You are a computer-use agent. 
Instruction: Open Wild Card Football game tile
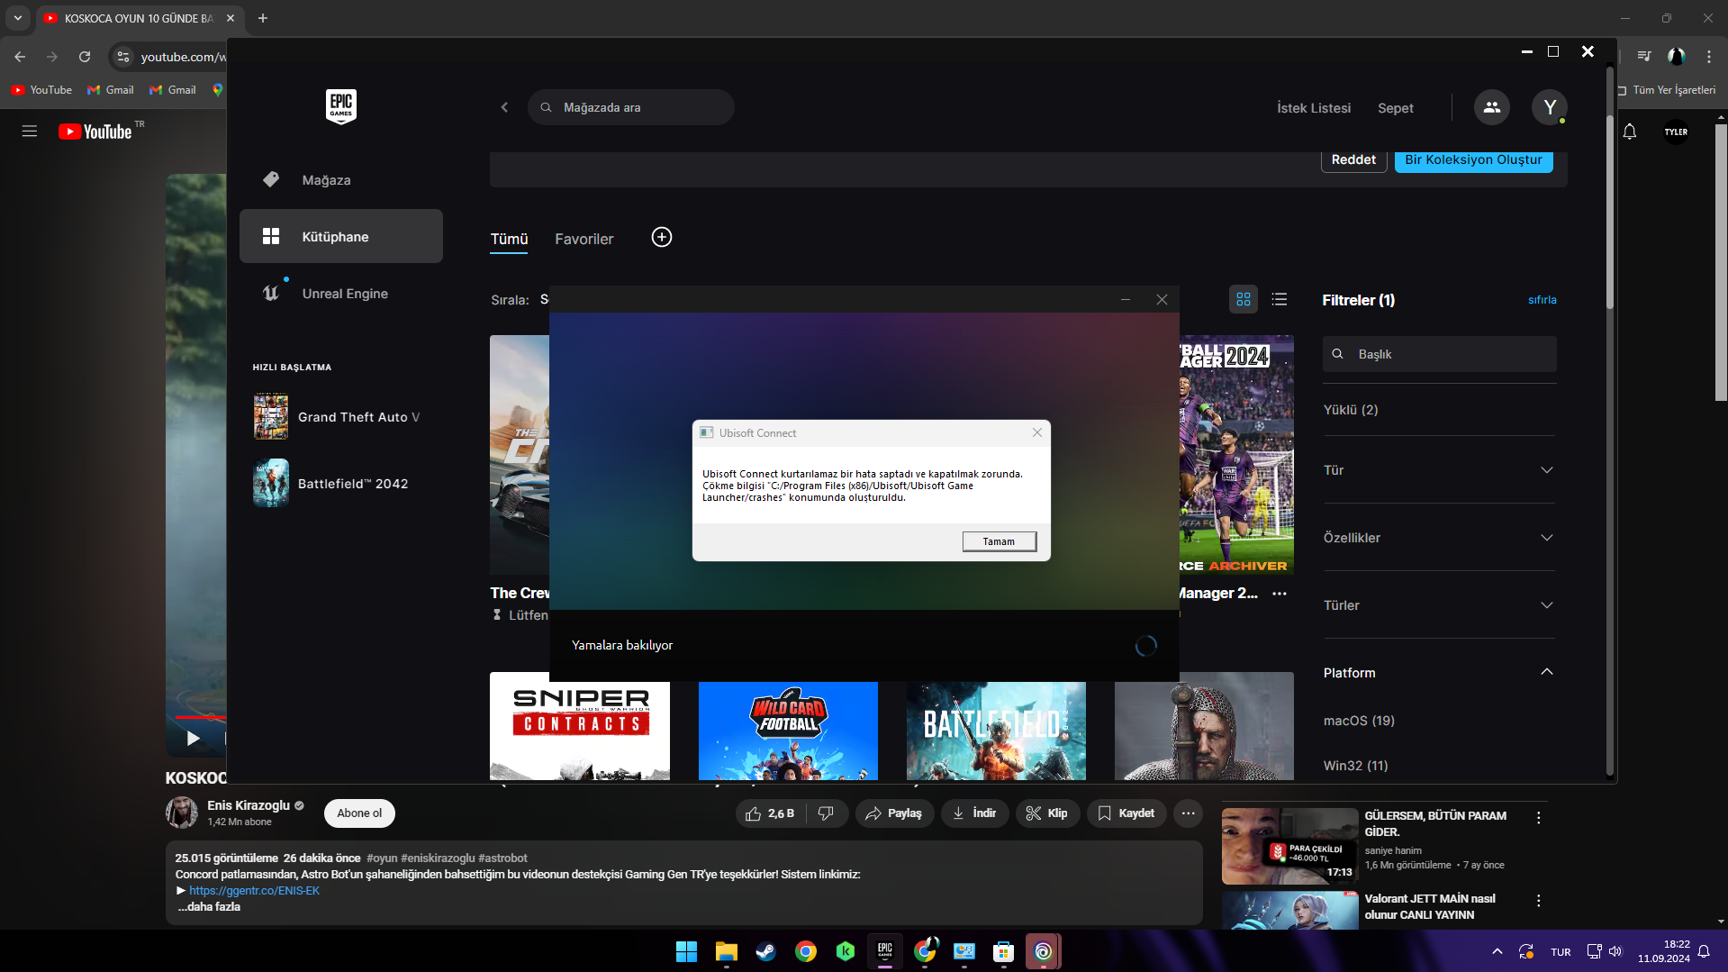coord(788,731)
